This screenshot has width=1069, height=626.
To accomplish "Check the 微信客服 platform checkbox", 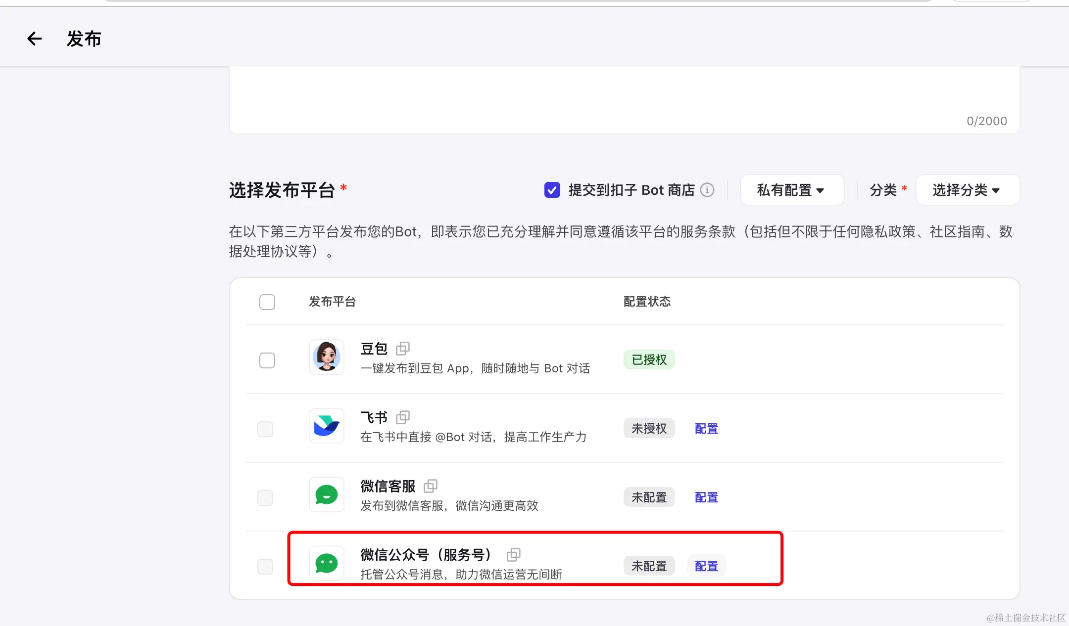I will (265, 498).
